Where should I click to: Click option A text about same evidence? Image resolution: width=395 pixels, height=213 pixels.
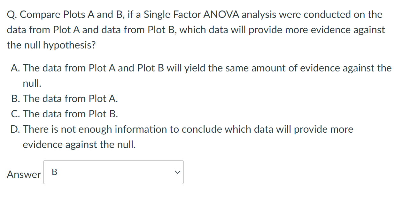point(201,76)
